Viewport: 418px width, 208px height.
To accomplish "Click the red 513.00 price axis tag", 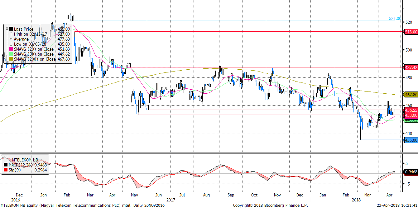I will tap(411, 32).
